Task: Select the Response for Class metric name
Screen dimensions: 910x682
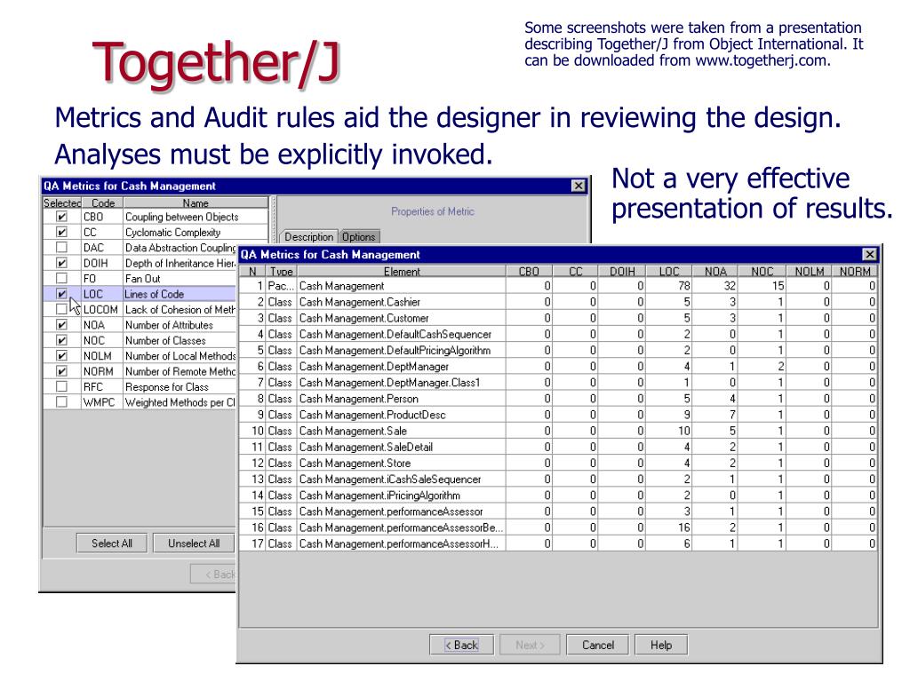Action: point(166,387)
